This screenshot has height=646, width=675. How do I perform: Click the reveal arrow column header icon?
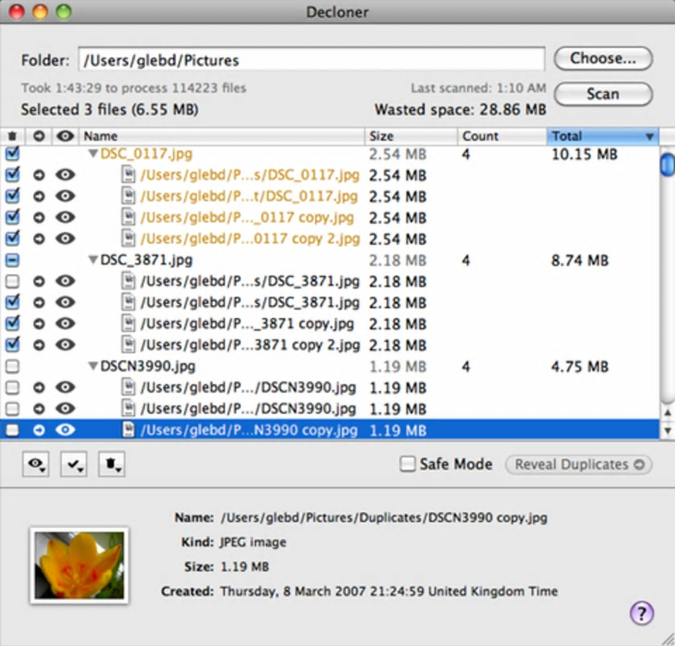coord(39,136)
